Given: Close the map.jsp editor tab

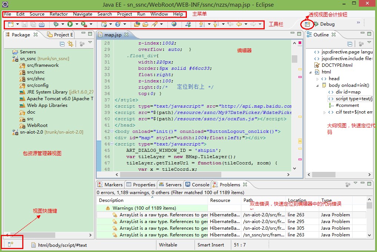Looking at the screenshot, I should coord(126,35).
